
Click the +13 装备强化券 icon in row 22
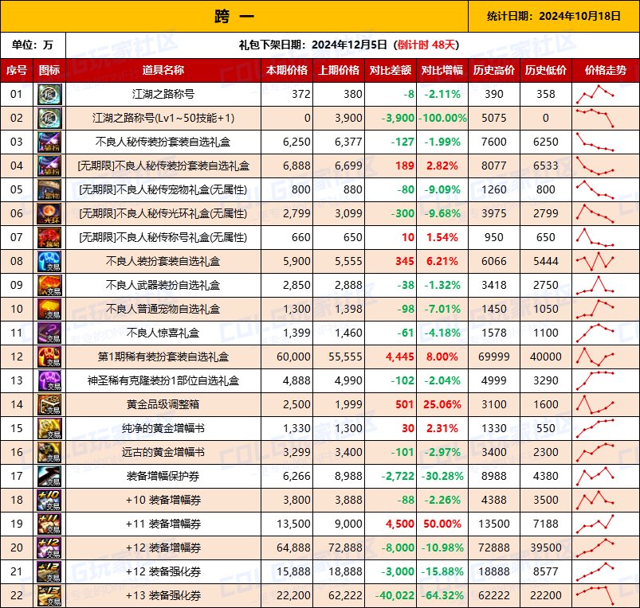pyautogui.click(x=49, y=595)
